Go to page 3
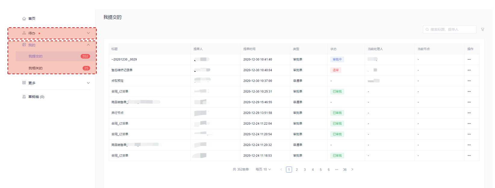 [305, 170]
